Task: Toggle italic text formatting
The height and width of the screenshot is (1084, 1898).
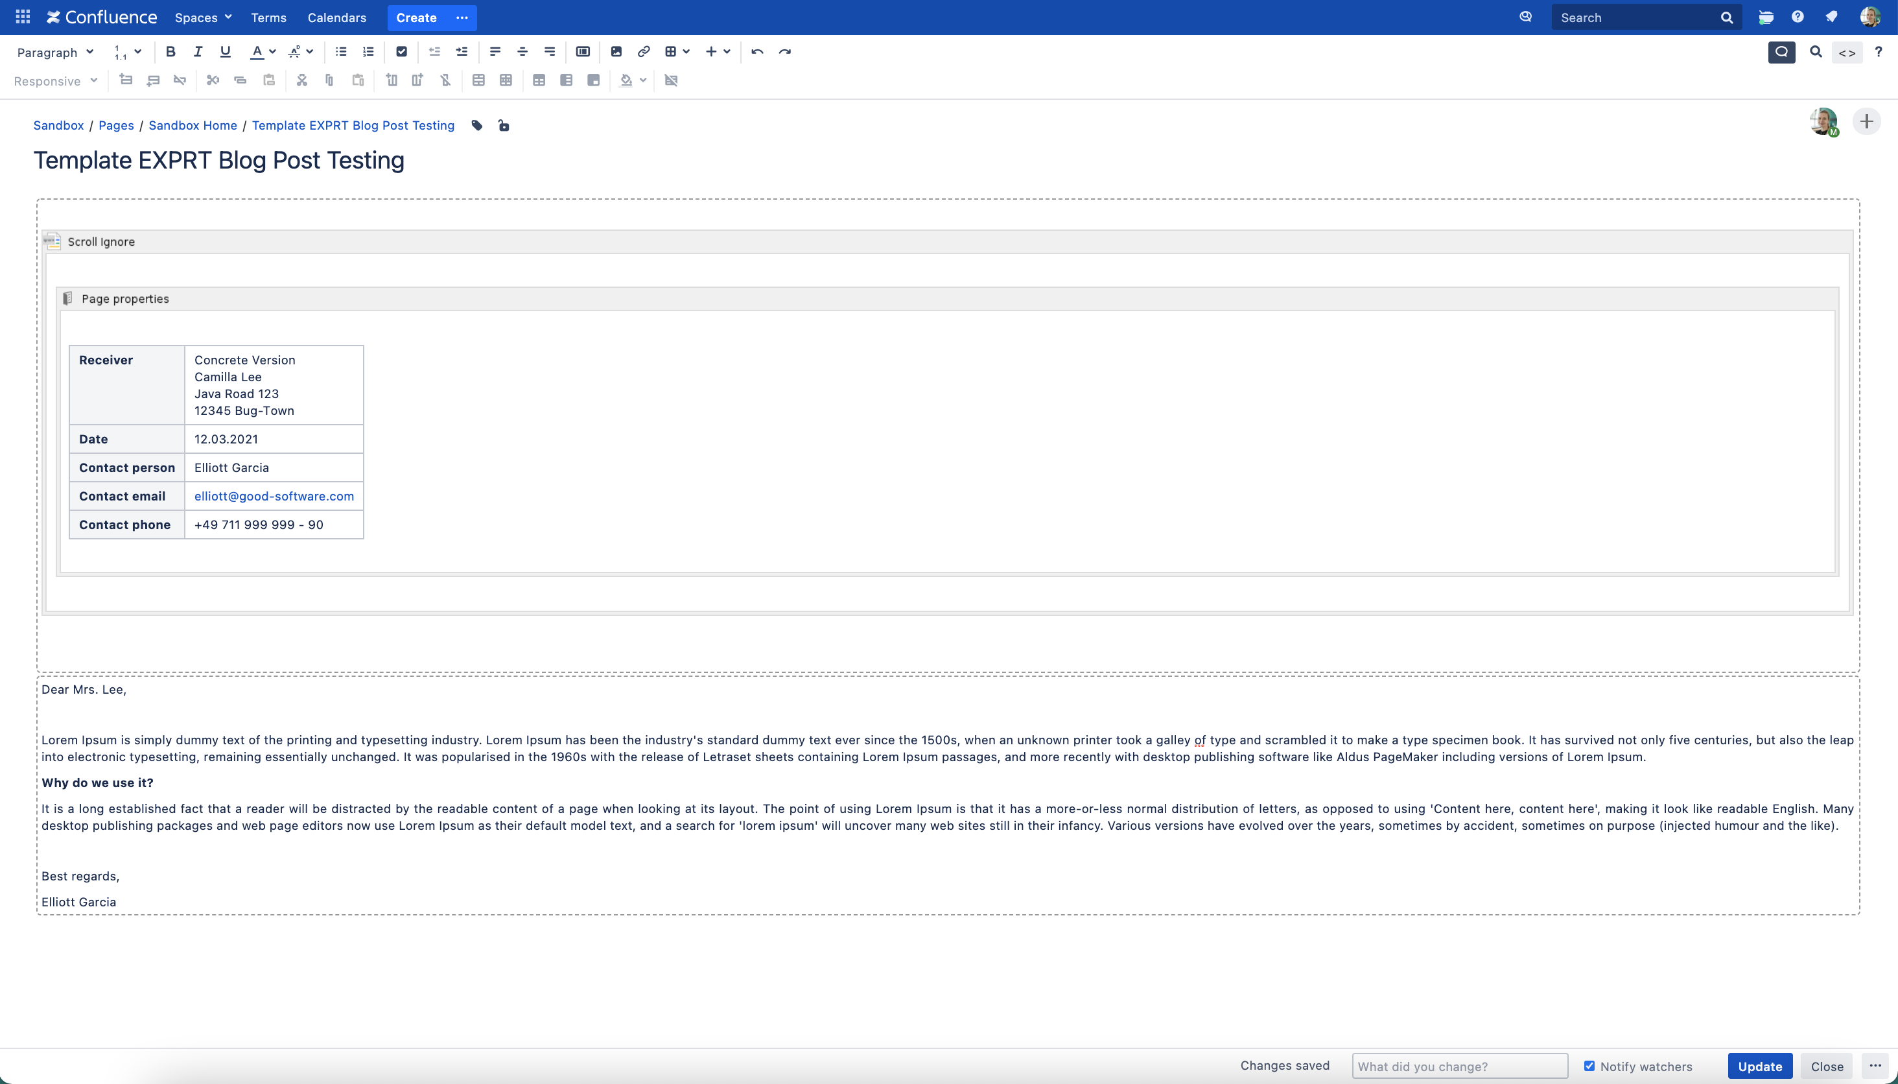Action: [x=197, y=51]
